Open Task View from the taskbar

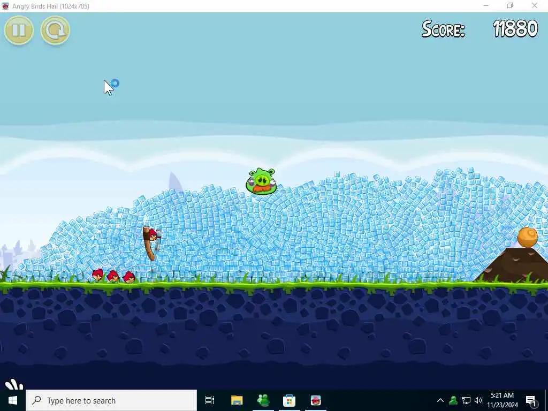[x=210, y=400]
